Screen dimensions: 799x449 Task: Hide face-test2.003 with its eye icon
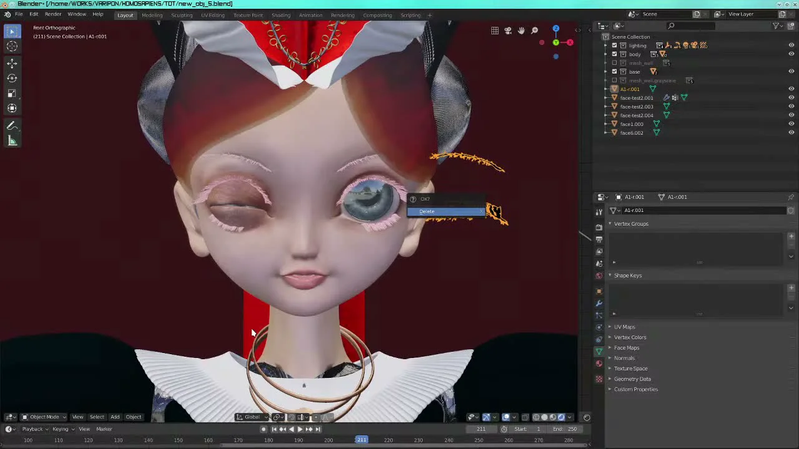(791, 107)
